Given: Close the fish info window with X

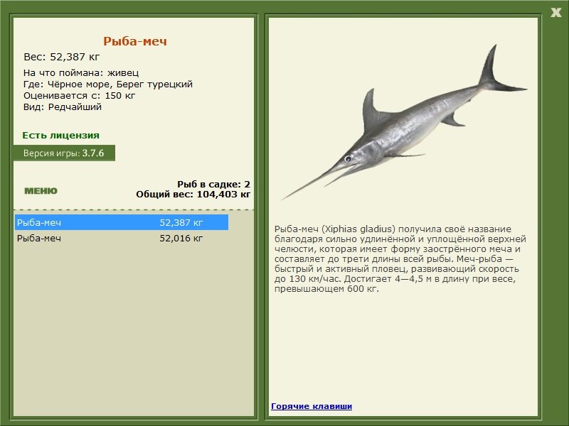Looking at the screenshot, I should pyautogui.click(x=555, y=13).
